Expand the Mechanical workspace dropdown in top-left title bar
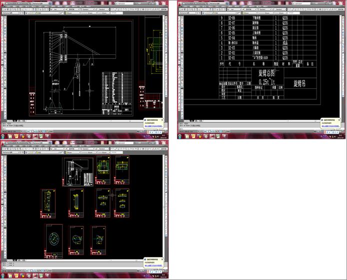 click(42, 3)
